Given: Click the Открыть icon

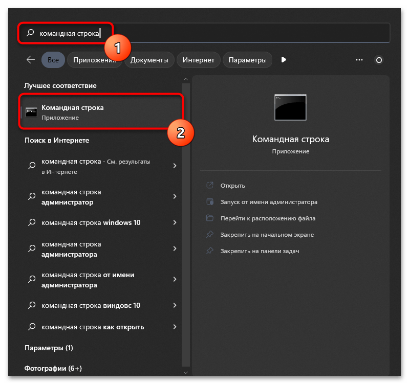Looking at the screenshot, I should pos(210,185).
